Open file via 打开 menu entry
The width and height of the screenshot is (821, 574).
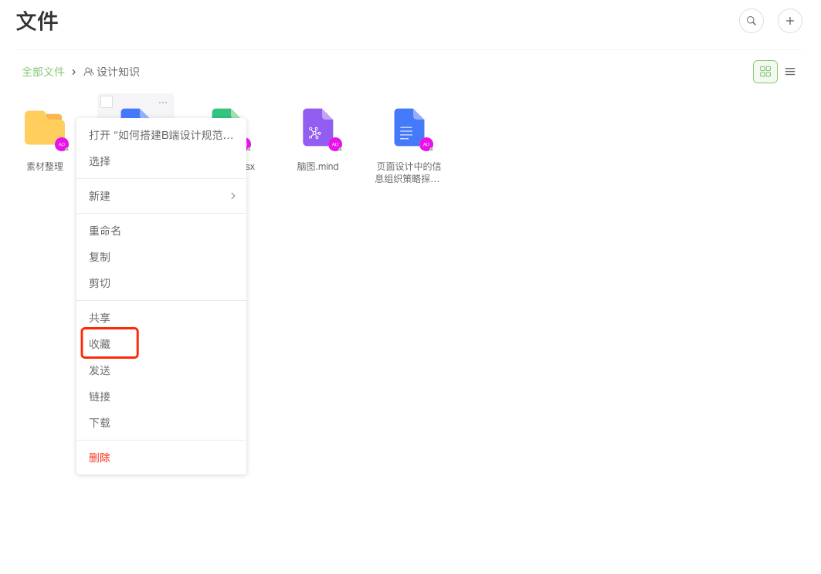click(x=161, y=135)
